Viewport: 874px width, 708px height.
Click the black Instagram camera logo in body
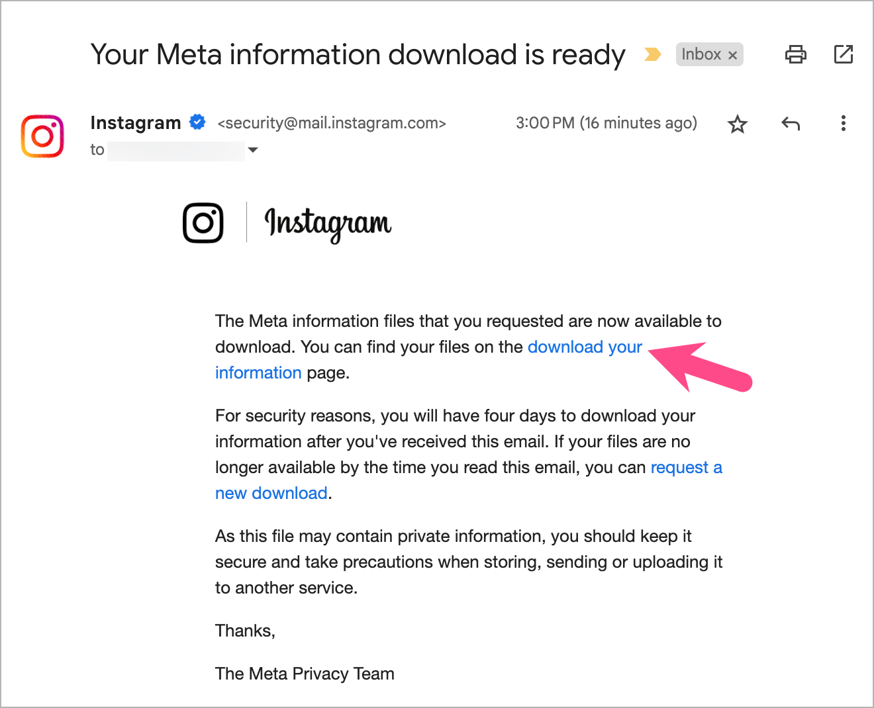click(x=203, y=223)
